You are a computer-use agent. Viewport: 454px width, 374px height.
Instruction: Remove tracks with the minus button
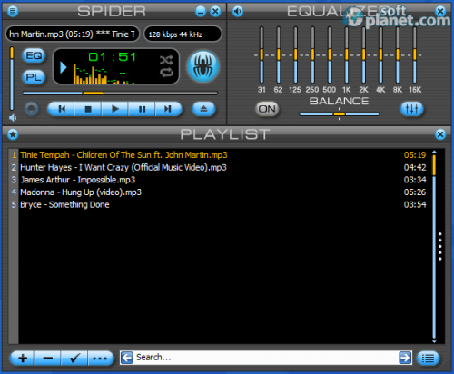pos(47,359)
